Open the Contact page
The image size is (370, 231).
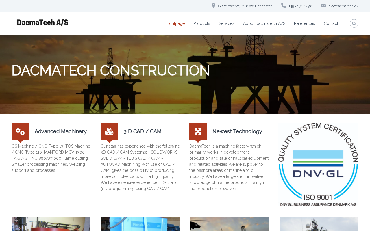(331, 23)
